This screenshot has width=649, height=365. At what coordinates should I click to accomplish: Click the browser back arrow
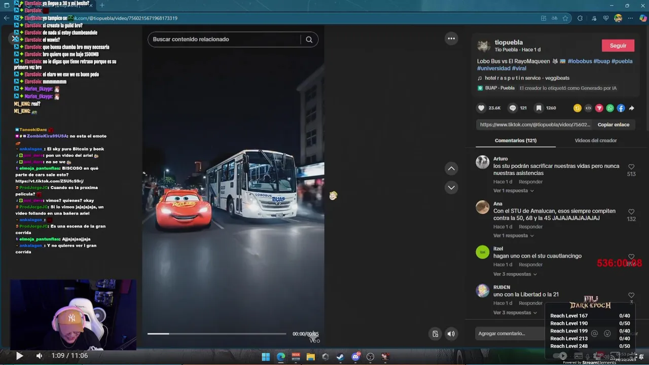[x=7, y=18]
